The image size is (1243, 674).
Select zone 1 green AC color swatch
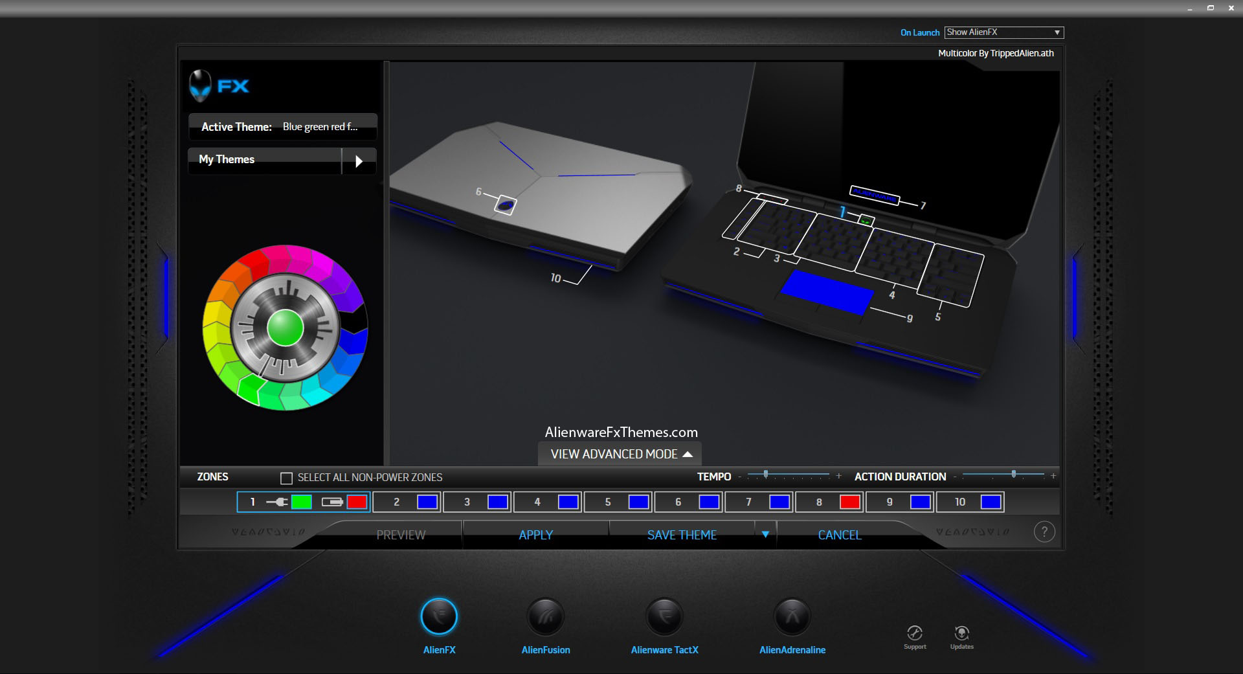(x=301, y=502)
